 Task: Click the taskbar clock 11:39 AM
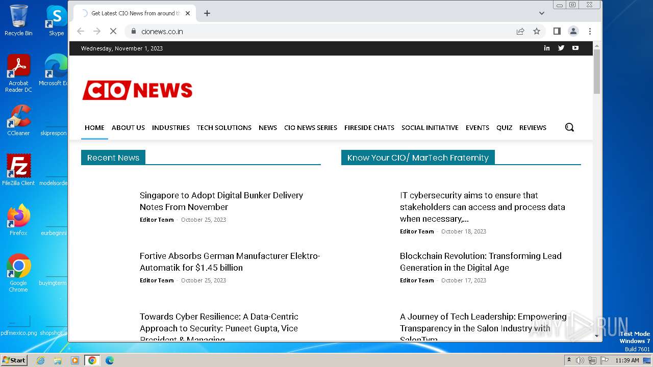[627, 360]
